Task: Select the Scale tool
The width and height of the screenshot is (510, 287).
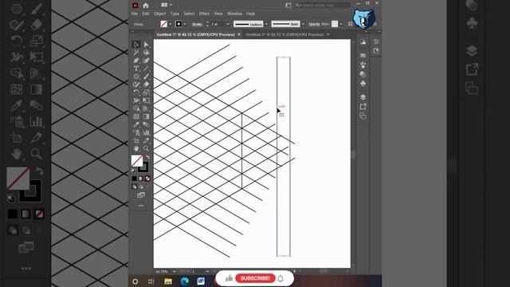Action: 146,92
